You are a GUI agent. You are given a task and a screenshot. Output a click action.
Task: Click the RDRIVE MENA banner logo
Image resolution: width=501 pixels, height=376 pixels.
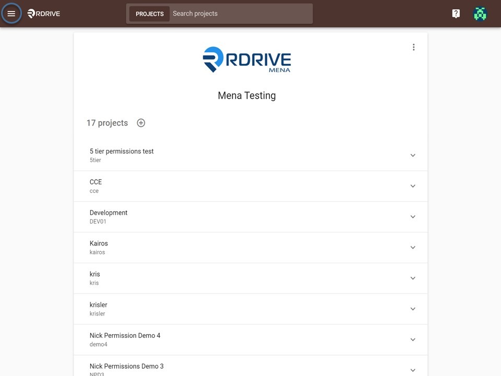[247, 60]
